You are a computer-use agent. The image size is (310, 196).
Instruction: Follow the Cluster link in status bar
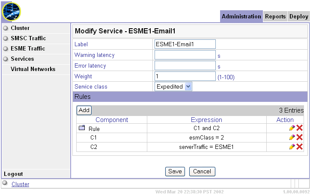coord(20,184)
